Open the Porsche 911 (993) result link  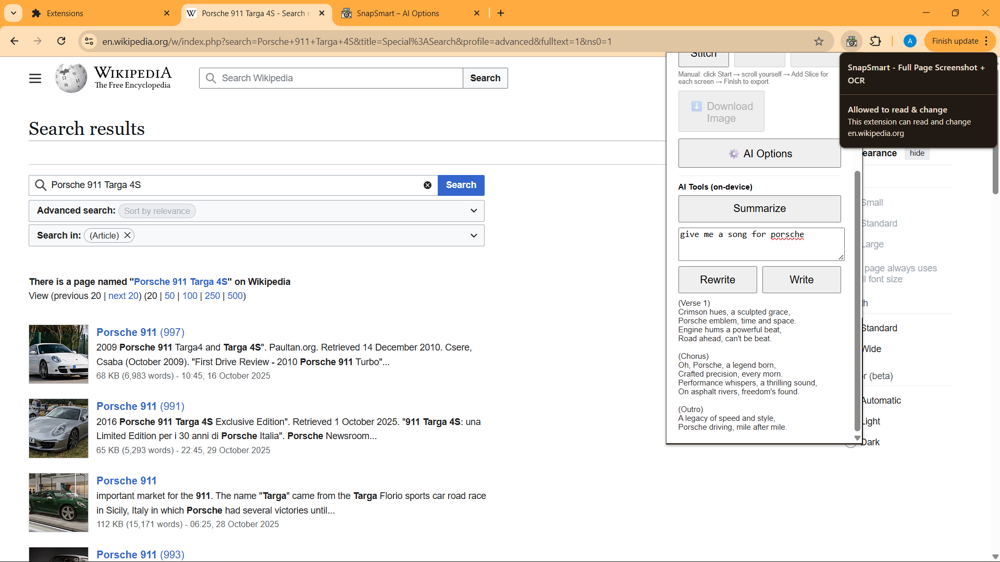point(140,555)
